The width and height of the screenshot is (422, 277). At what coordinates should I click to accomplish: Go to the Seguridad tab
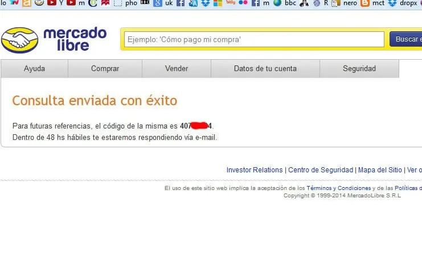pyautogui.click(x=359, y=68)
